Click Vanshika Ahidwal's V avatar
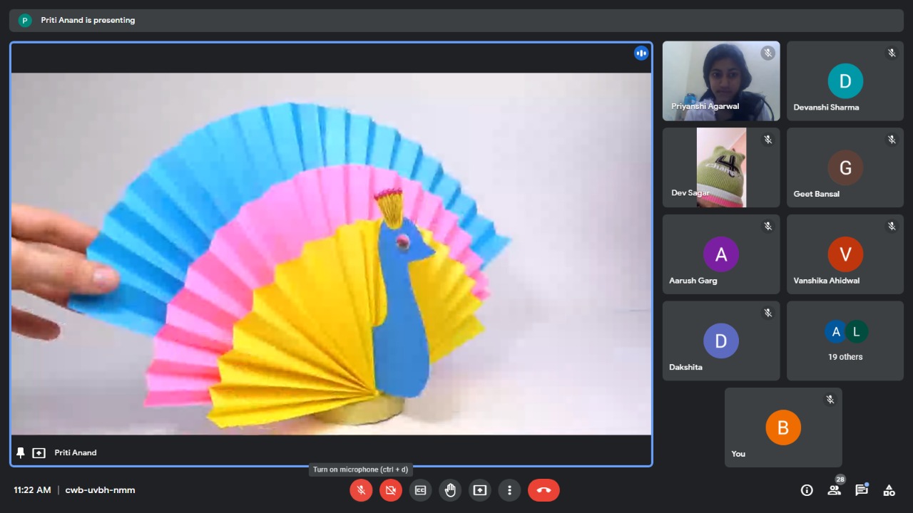 [845, 254]
